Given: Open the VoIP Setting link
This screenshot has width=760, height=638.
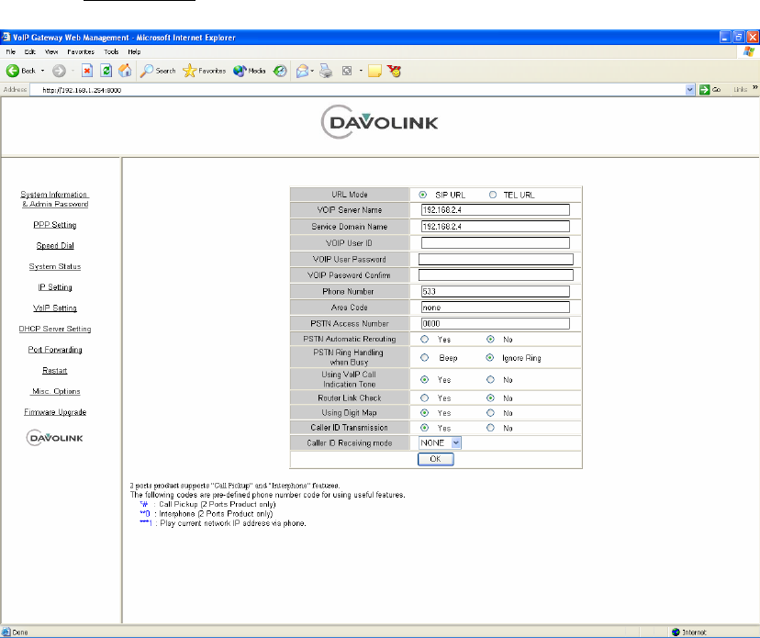Looking at the screenshot, I should pyautogui.click(x=55, y=308).
